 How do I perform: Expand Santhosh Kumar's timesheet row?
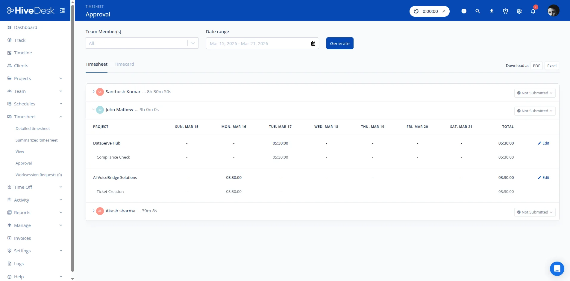(93, 92)
